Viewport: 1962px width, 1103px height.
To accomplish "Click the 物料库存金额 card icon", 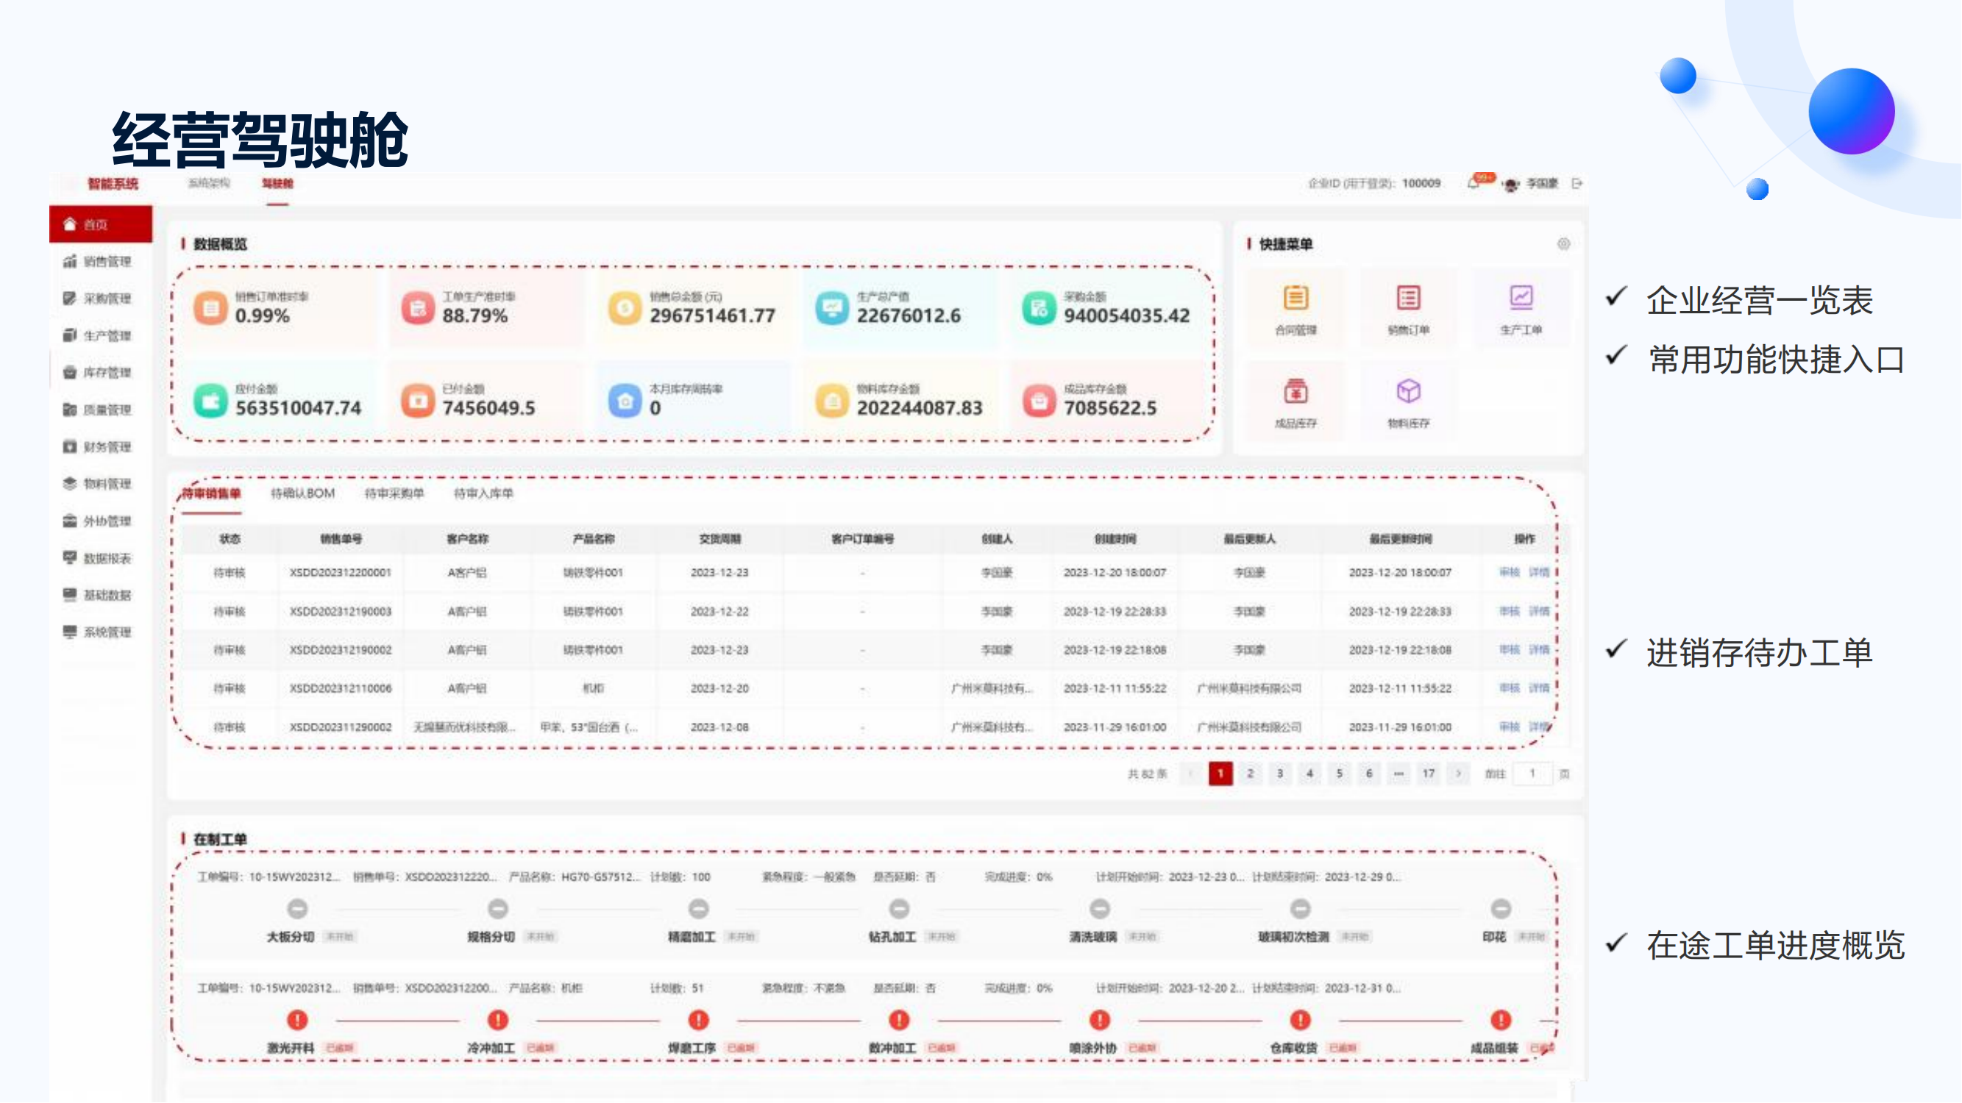I will tap(832, 401).
